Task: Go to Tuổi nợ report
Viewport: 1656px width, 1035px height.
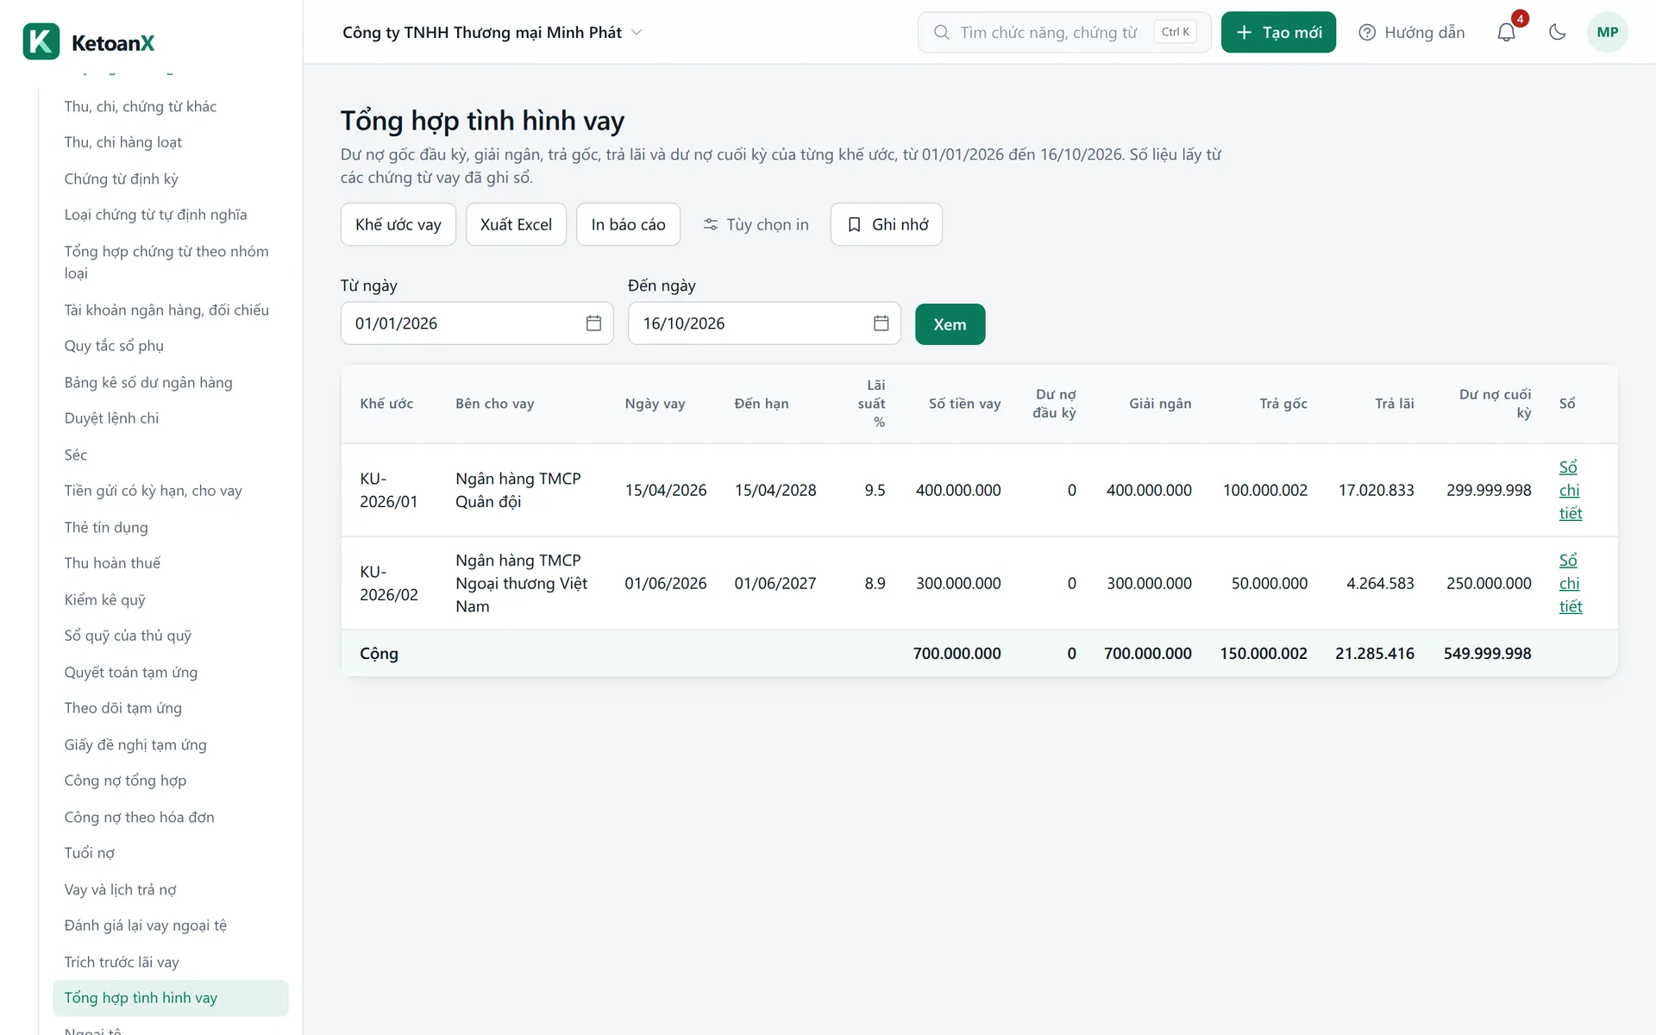Action: point(90,853)
